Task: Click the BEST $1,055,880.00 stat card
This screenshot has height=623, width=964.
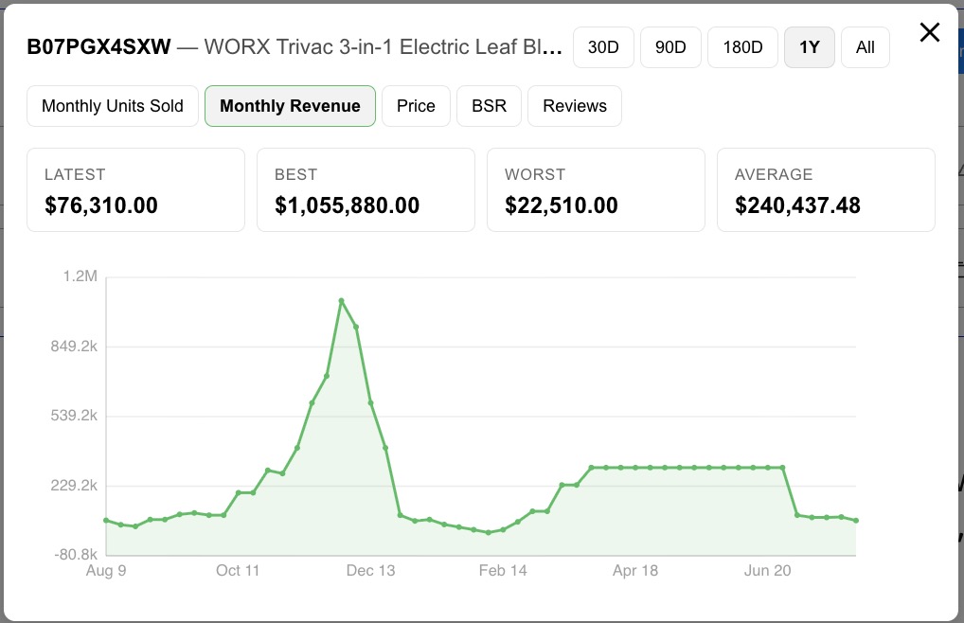Action: pos(366,190)
